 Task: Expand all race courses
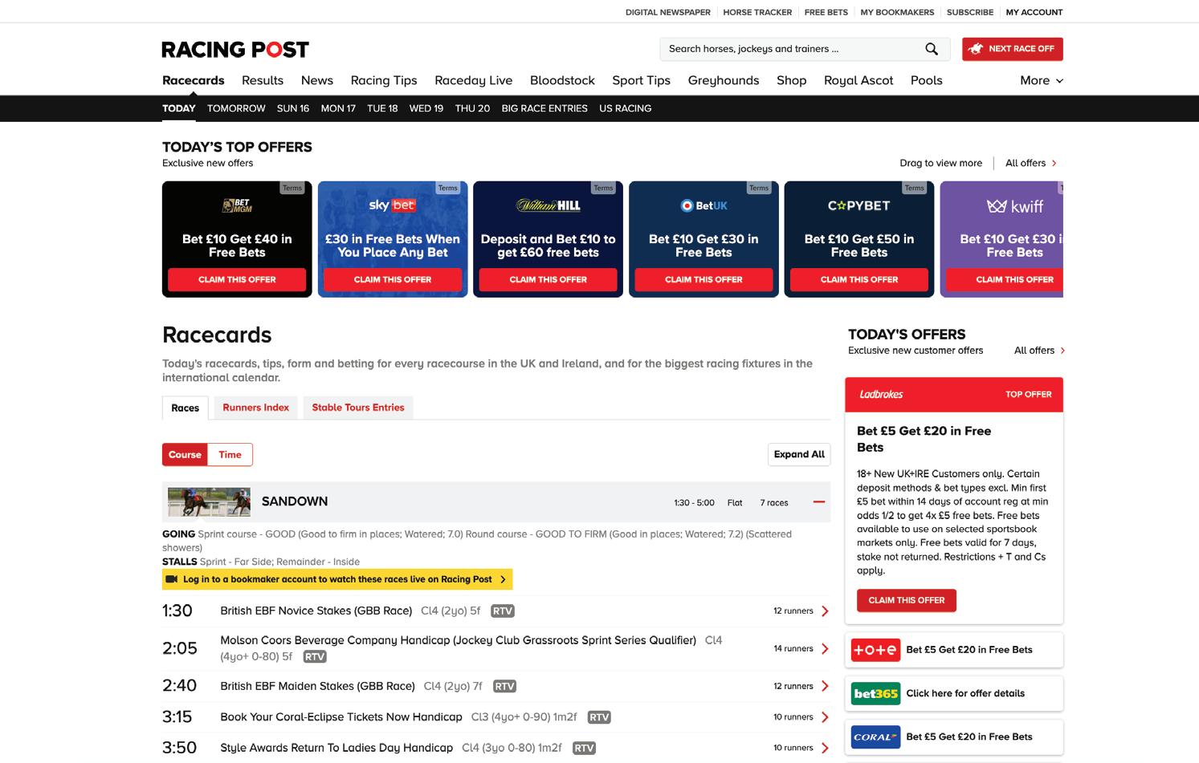pos(799,455)
